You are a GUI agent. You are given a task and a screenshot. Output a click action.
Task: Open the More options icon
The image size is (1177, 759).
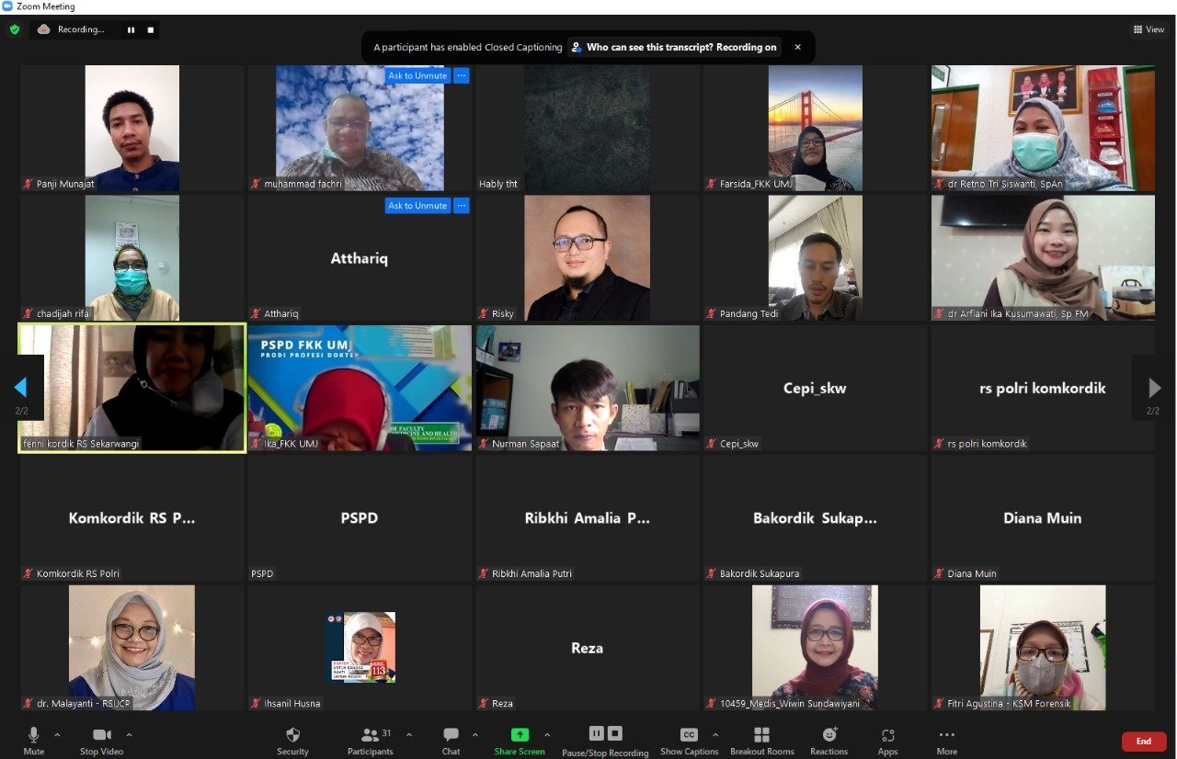(946, 735)
